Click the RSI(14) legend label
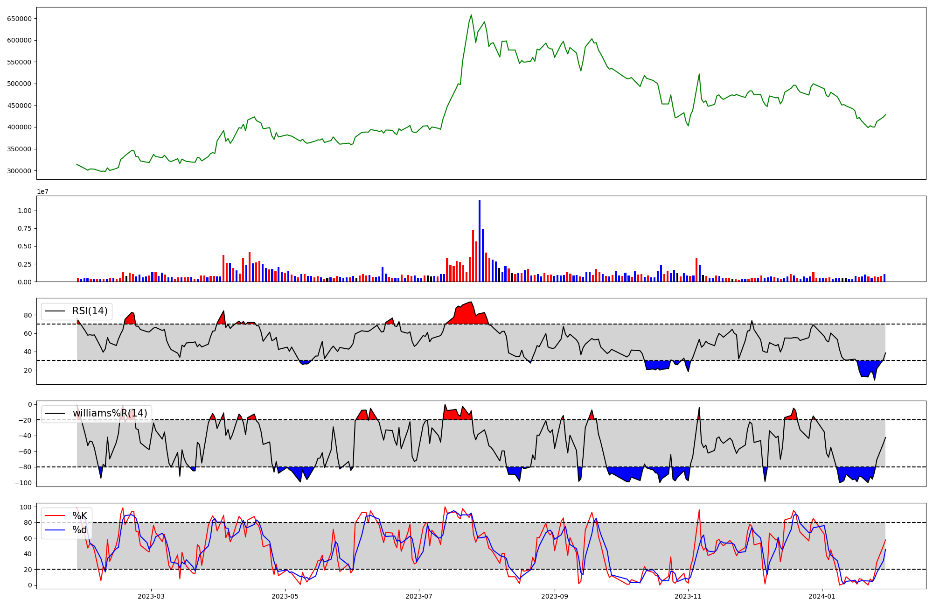Image resolution: width=933 pixels, height=607 pixels. [90, 311]
